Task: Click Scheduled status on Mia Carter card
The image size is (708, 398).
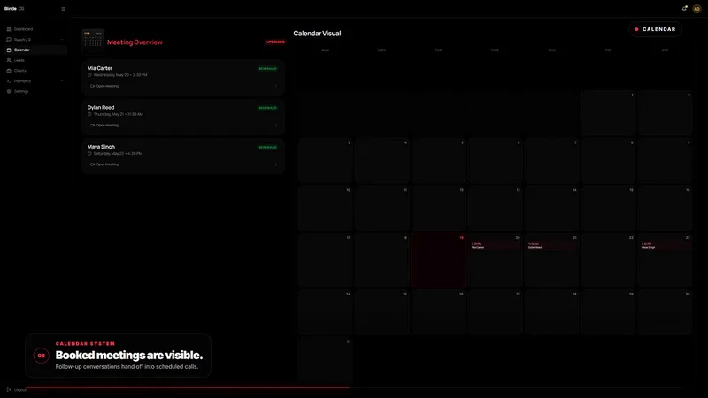Action: (268, 69)
